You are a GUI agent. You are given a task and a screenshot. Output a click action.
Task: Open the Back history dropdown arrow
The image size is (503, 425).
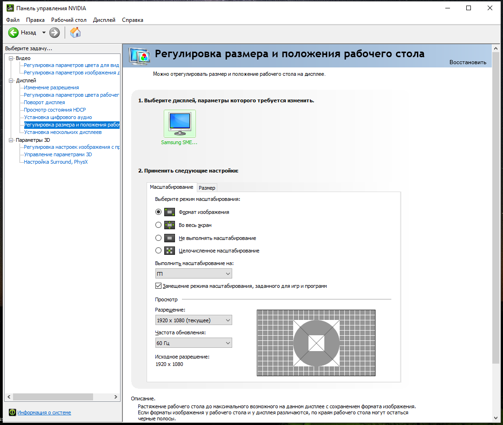[x=44, y=33]
